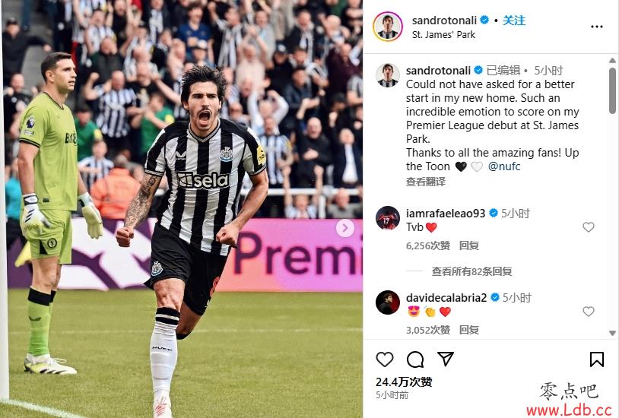Image resolution: width=619 pixels, height=418 pixels.
Task: Expand all 82 replies to the comment
Action: (471, 271)
